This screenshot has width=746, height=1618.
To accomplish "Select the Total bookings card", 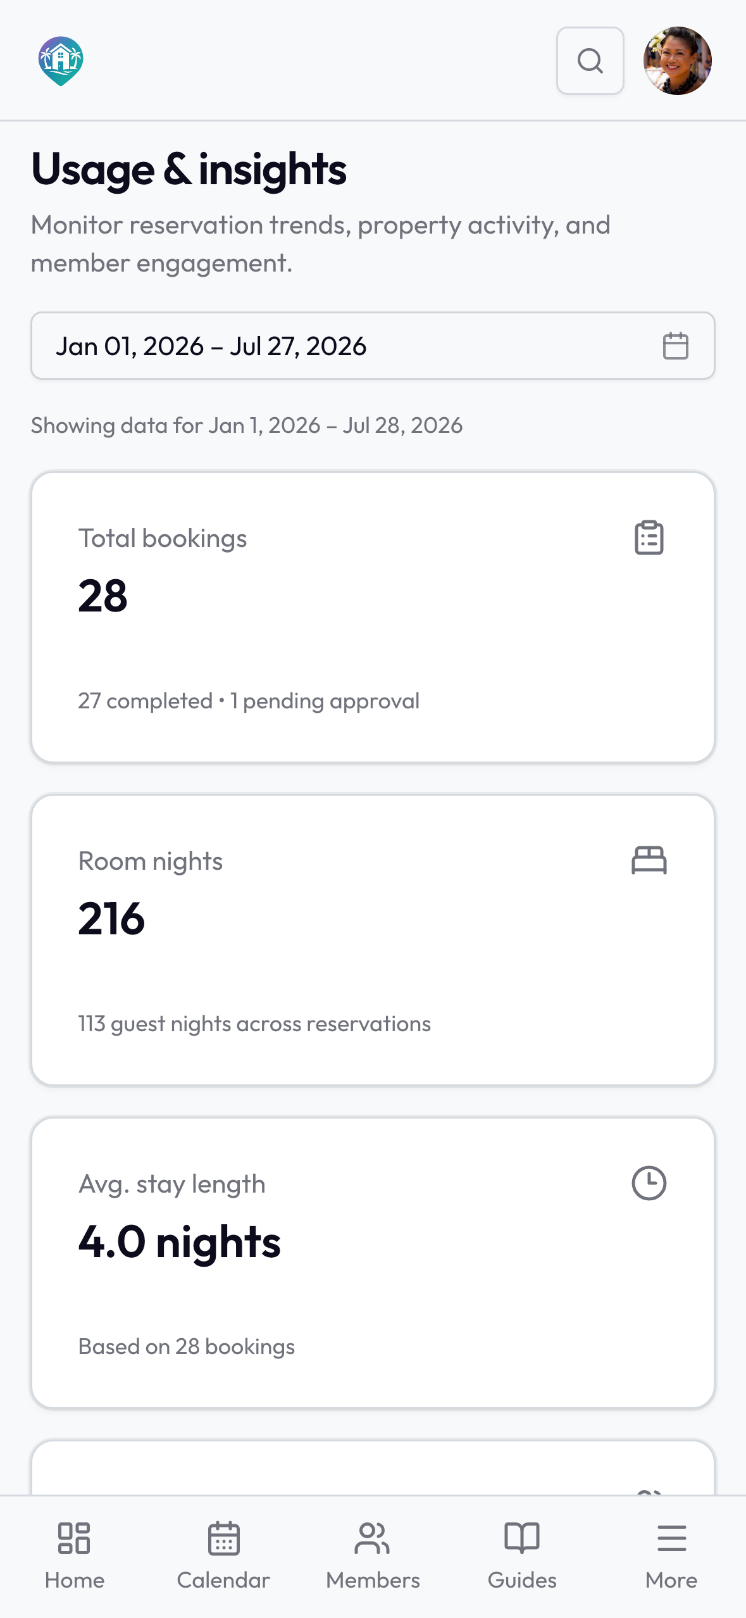I will point(373,617).
